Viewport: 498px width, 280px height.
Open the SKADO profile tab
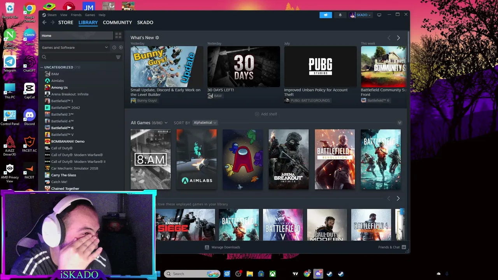(x=145, y=23)
